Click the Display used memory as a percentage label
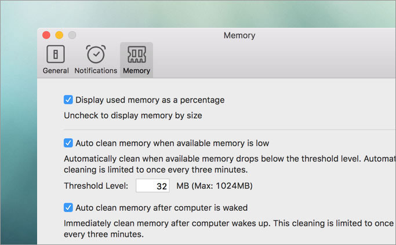The height and width of the screenshot is (245, 396). click(150, 100)
